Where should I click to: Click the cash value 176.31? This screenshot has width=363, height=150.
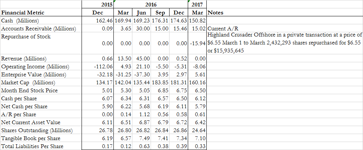pyautogui.click(x=160, y=21)
